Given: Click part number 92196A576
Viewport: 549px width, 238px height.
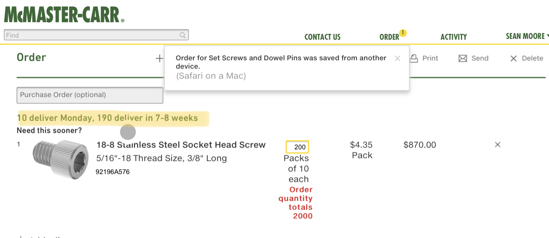Looking at the screenshot, I should (112, 172).
